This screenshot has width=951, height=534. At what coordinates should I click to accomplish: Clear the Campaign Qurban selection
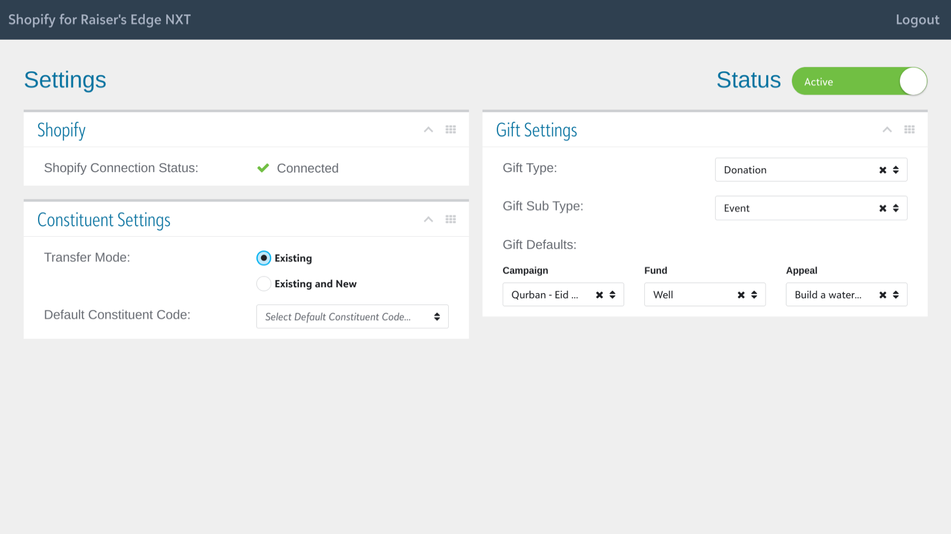pos(599,295)
